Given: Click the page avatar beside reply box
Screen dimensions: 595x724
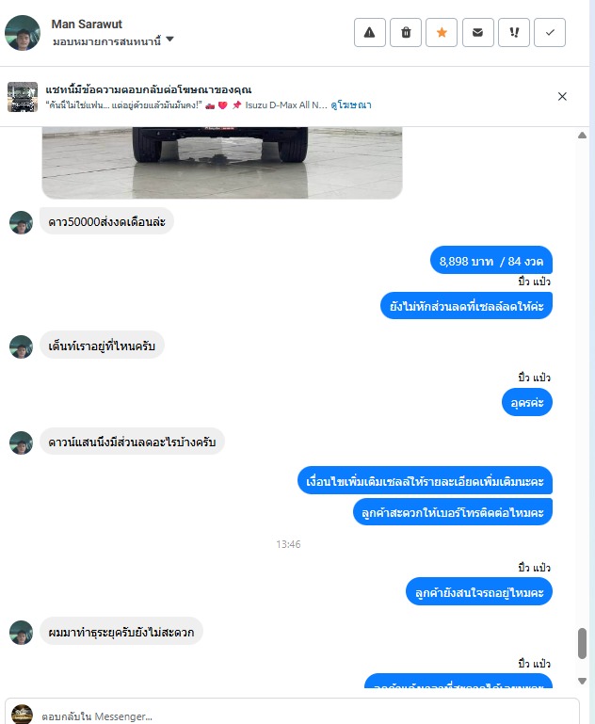Looking at the screenshot, I should pyautogui.click(x=22, y=715).
